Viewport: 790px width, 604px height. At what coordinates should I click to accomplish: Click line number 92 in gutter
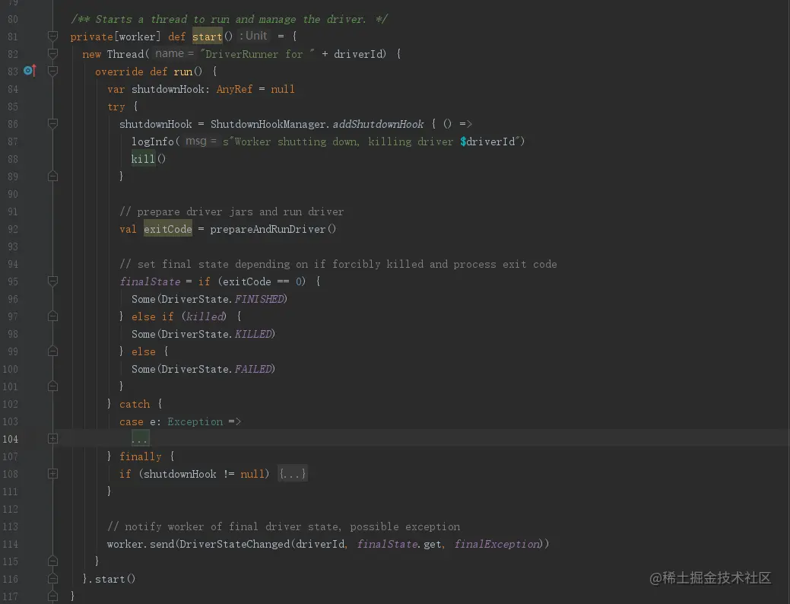pos(13,229)
